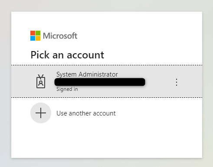Click the Pick an account heading
Image resolution: width=213 pixels, height=167 pixels.
coord(67,55)
